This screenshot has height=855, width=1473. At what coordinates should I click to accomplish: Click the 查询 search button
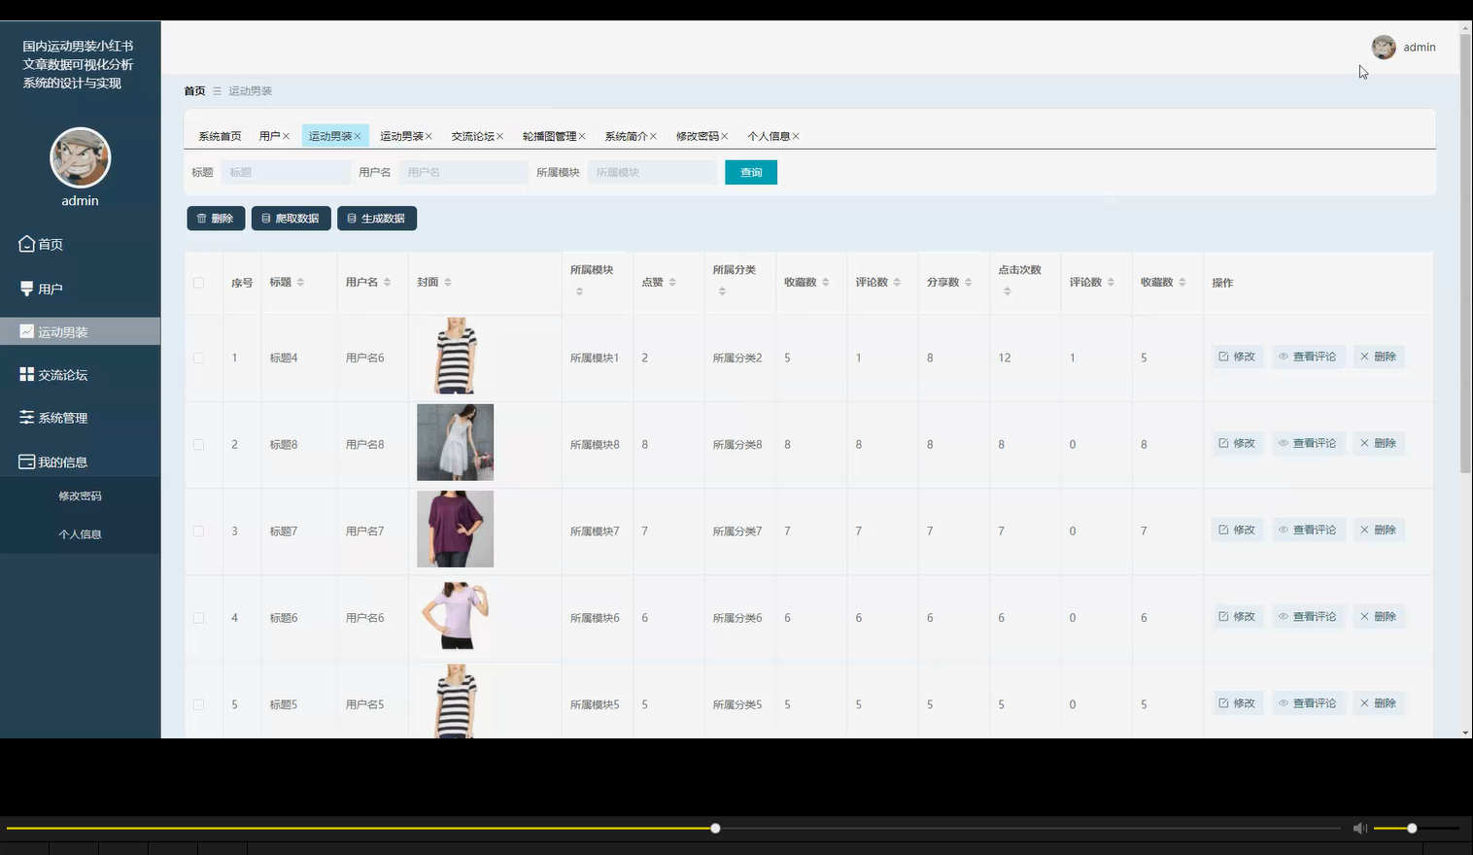751,172
